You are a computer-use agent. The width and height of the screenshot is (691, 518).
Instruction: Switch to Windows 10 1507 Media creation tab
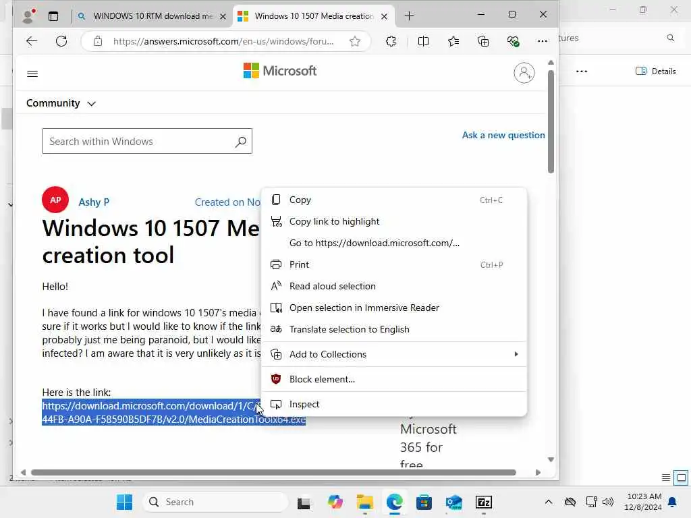pyautogui.click(x=313, y=16)
